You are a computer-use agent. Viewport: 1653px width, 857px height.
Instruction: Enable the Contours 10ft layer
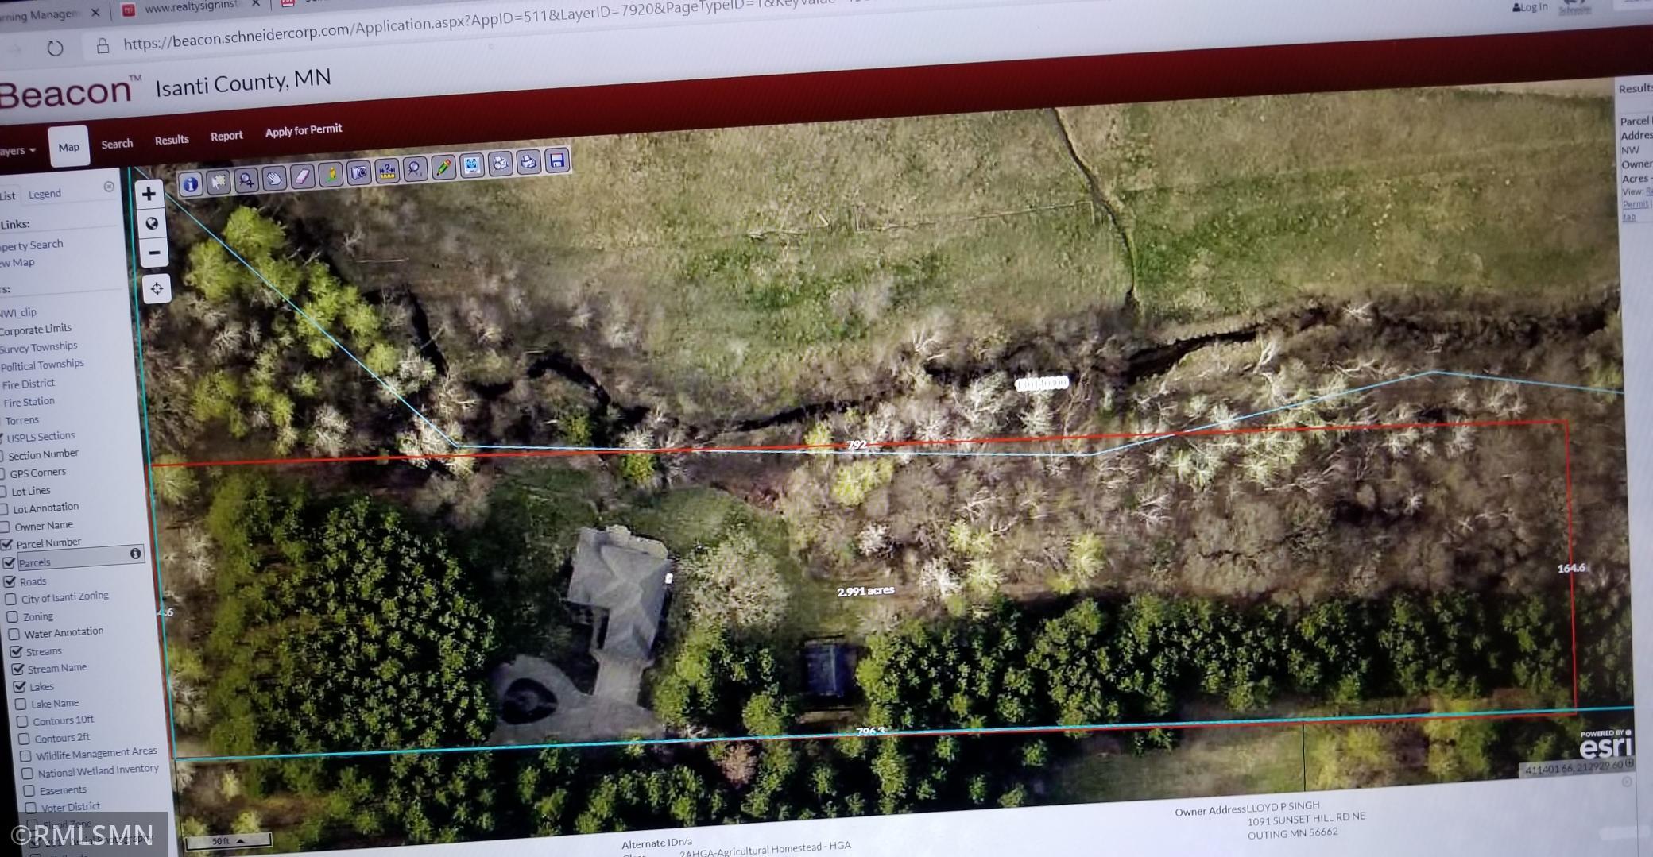pos(22,722)
